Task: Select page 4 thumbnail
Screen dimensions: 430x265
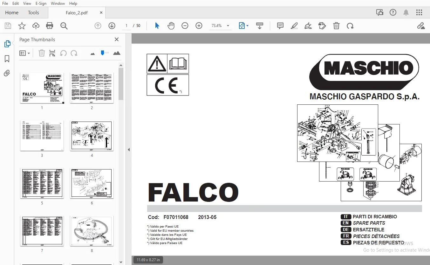Action: (92, 136)
